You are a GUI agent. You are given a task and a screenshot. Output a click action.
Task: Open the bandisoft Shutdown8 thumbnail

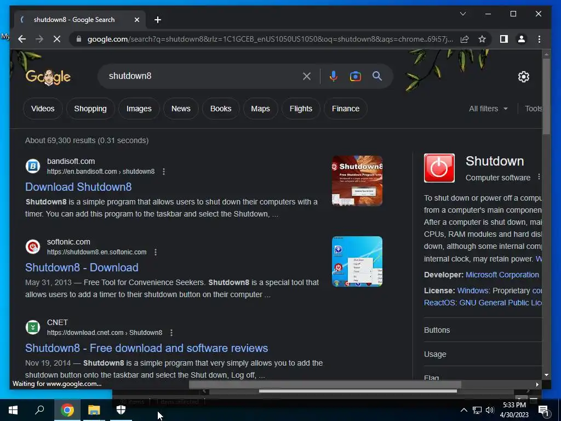(357, 180)
